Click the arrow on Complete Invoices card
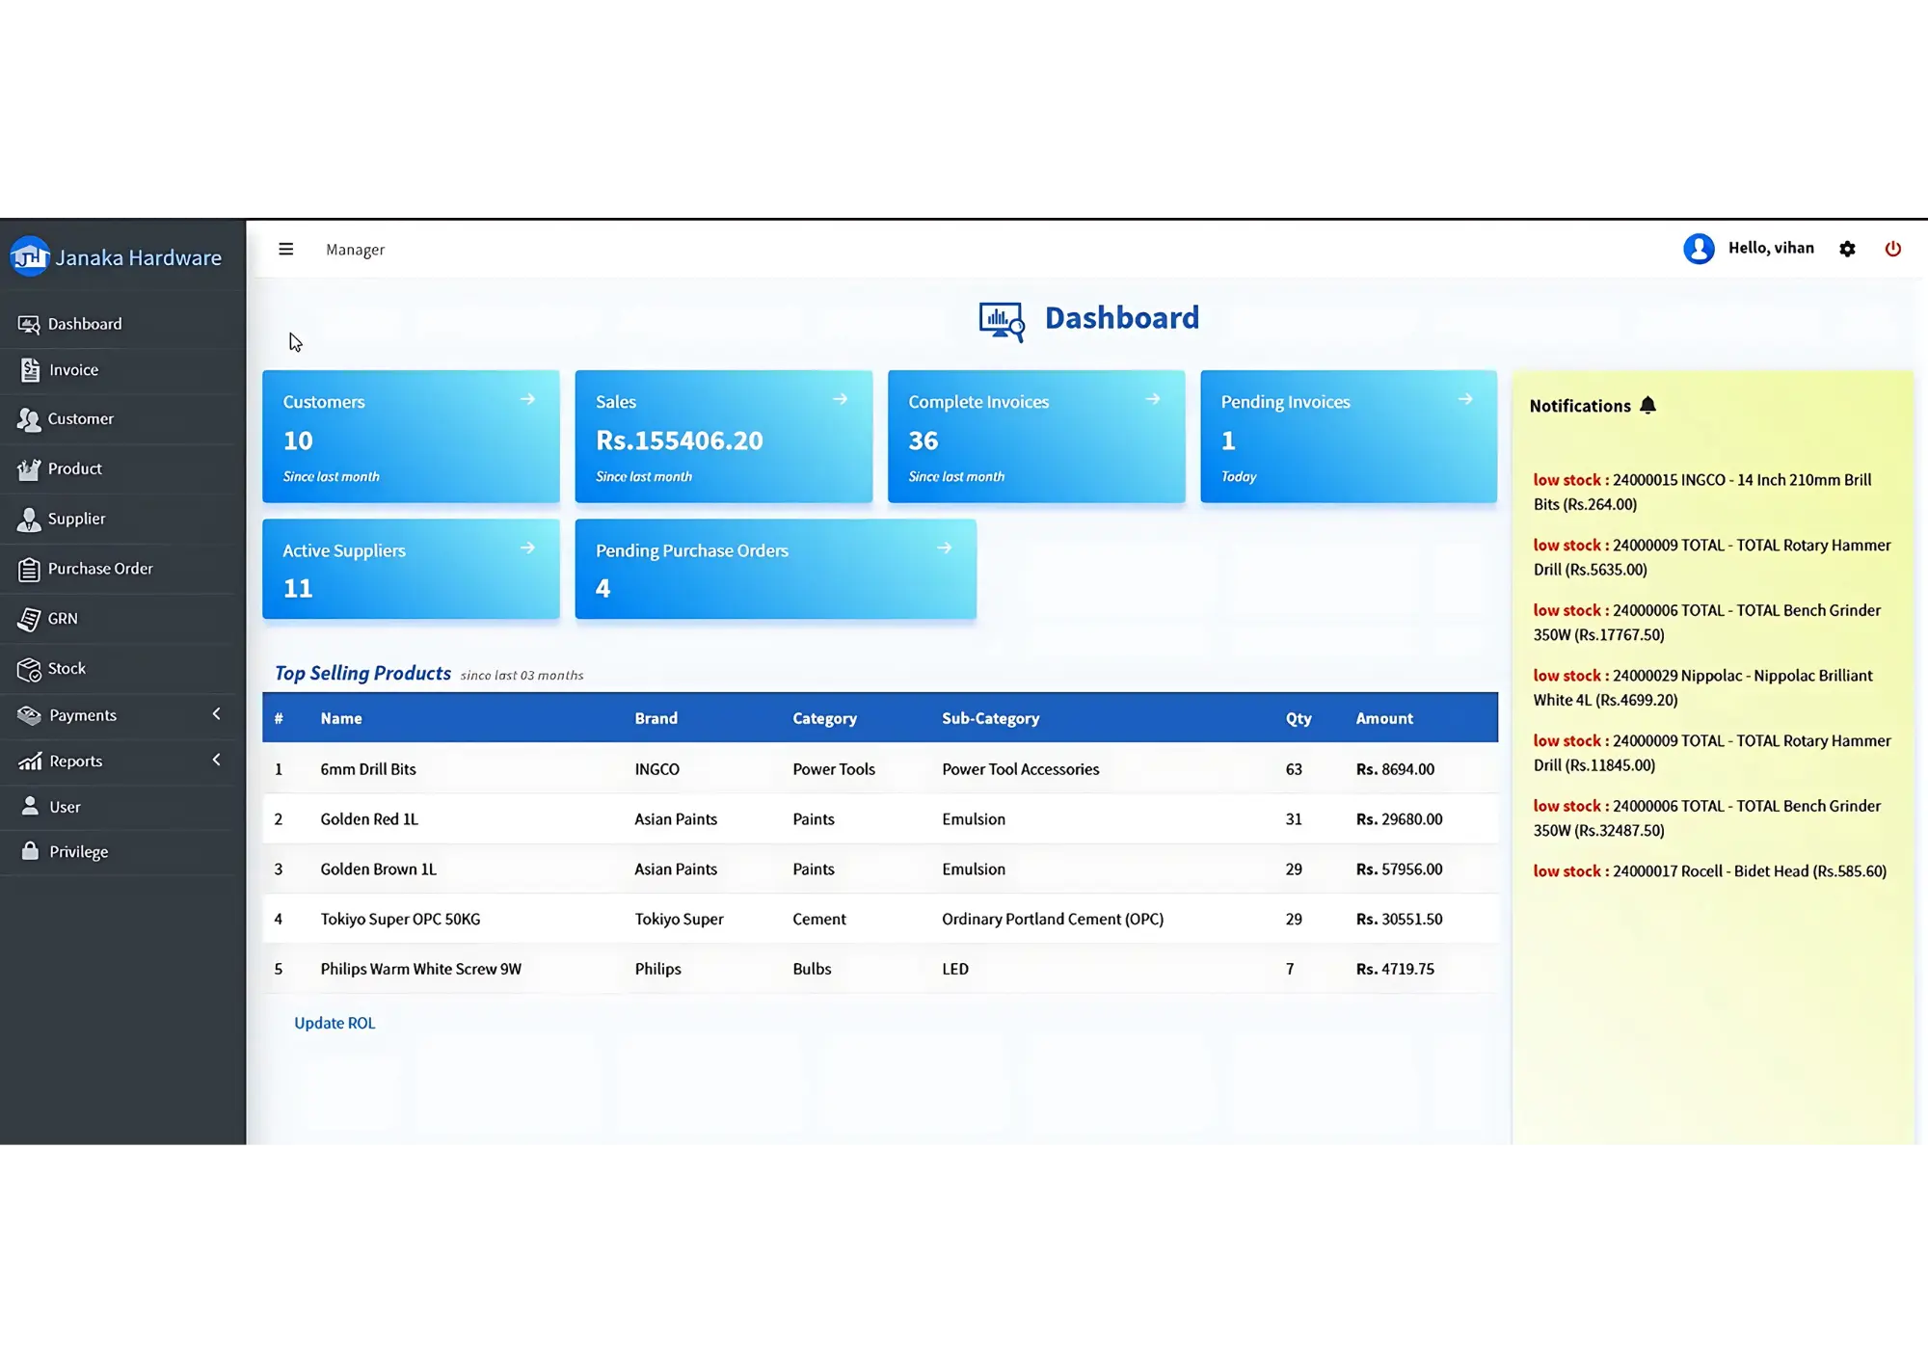The width and height of the screenshot is (1928, 1363). (1153, 399)
